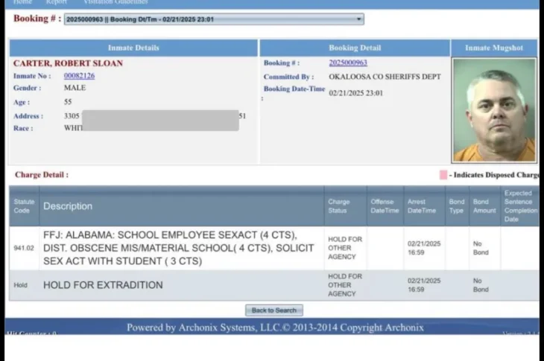Image resolution: width=544 pixels, height=361 pixels.
Task: Click the booking photo thumbnail
Action: [x=493, y=109]
